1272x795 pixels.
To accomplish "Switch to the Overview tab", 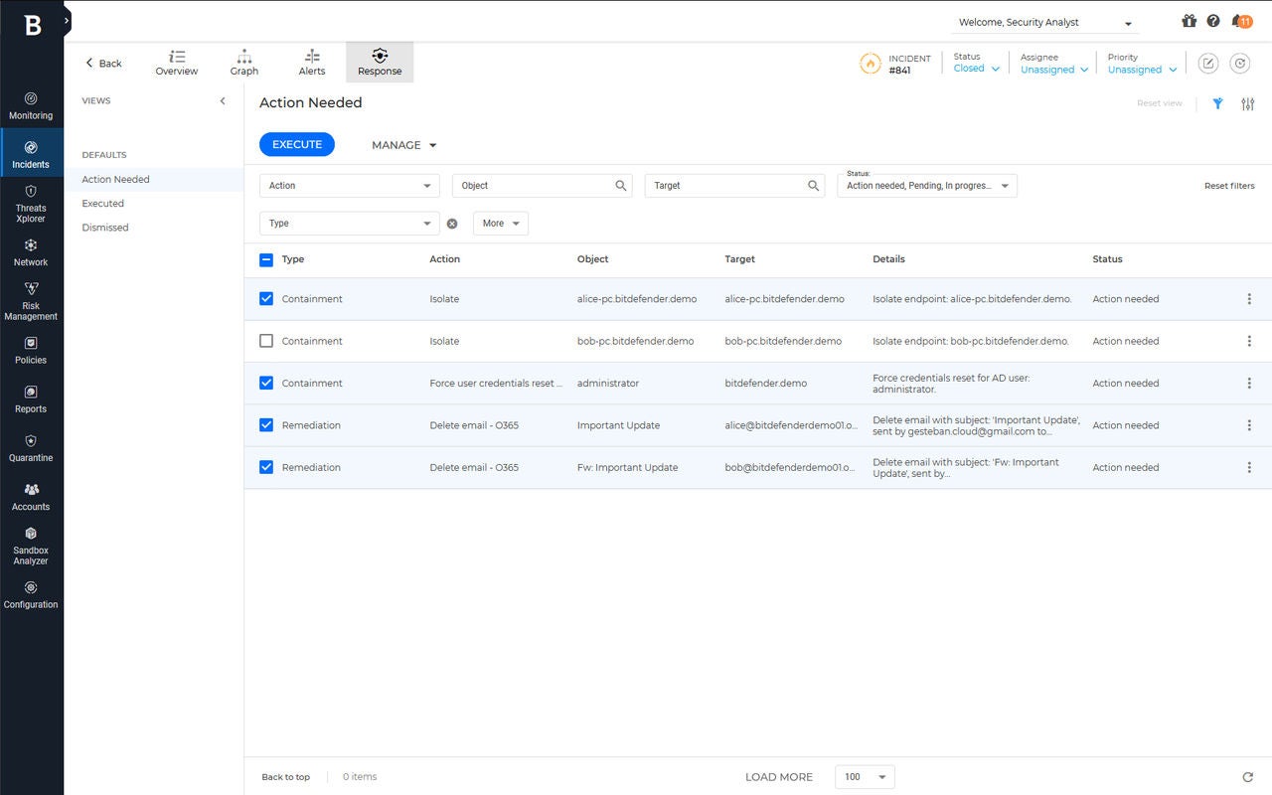I will [177, 63].
